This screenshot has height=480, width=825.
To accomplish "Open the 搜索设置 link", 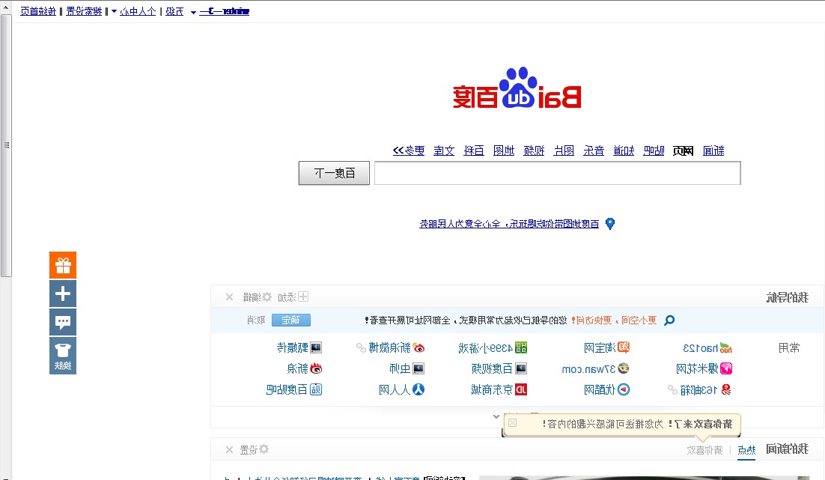I will coord(84,11).
